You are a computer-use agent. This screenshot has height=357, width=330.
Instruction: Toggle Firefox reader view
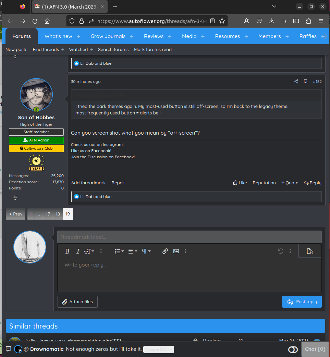click(212, 21)
